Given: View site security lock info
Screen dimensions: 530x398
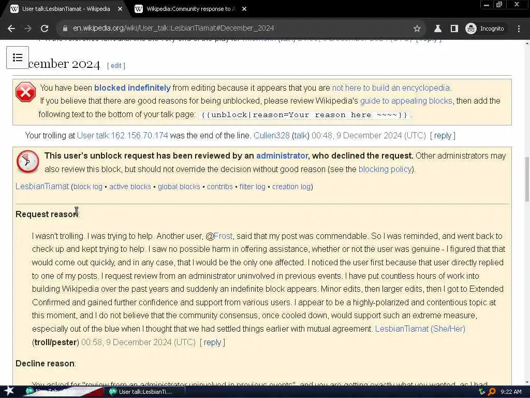Looking at the screenshot, I should 65,29.
